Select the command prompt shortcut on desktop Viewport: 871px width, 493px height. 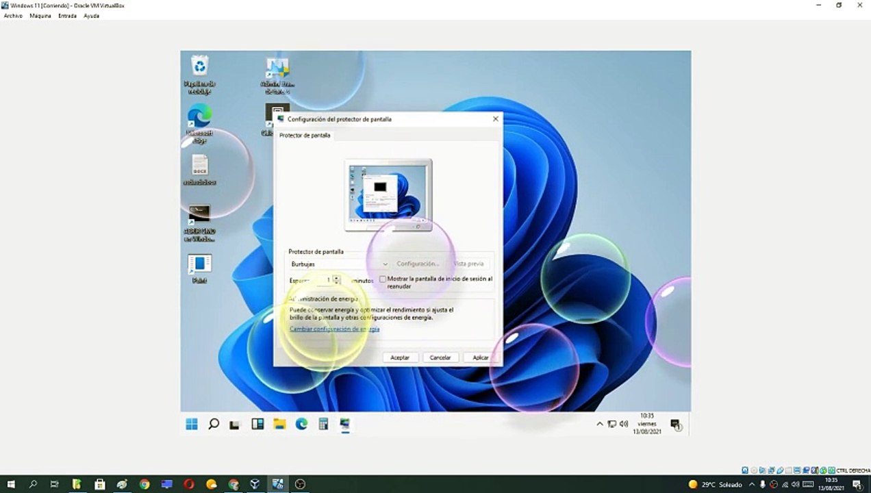199,222
